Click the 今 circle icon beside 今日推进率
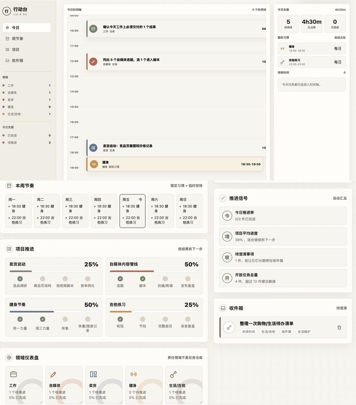Viewport: 356px width, 405px height. [227, 216]
